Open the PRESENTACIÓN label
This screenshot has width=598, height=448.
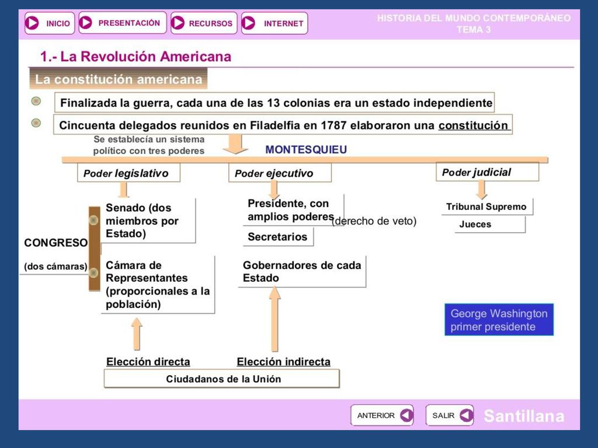(129, 23)
